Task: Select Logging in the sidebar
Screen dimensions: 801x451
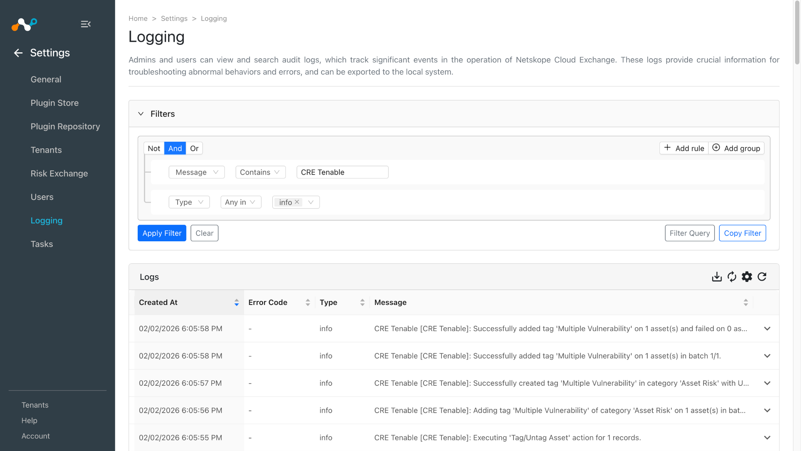Action: coord(47,221)
